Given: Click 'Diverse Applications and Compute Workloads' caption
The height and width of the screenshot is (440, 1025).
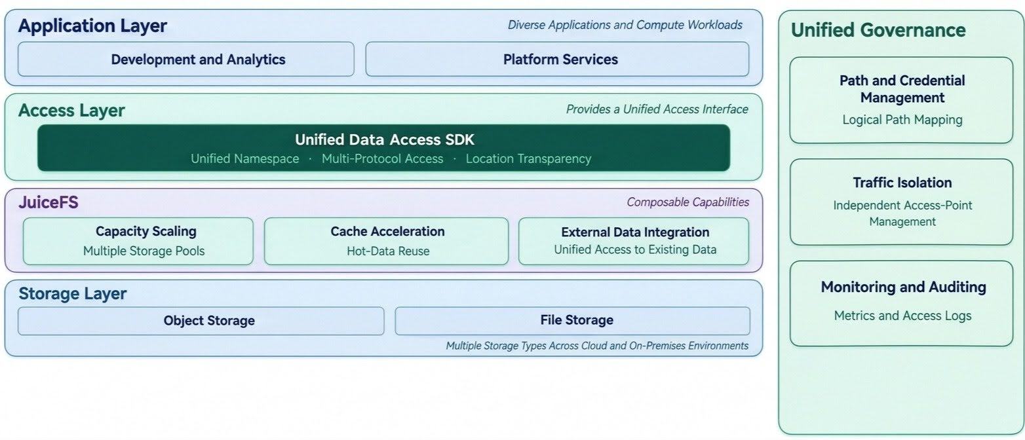Looking at the screenshot, I should (x=625, y=25).
